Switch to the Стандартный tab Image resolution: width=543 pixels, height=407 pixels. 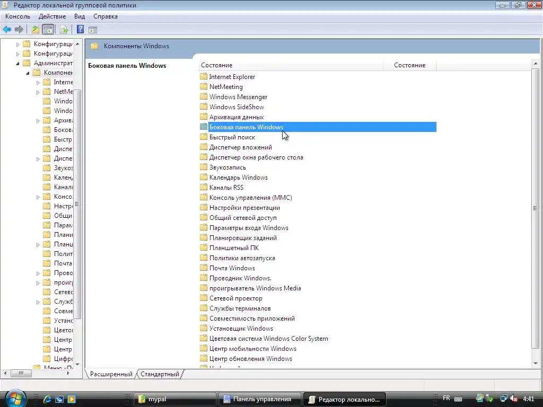pyautogui.click(x=160, y=374)
